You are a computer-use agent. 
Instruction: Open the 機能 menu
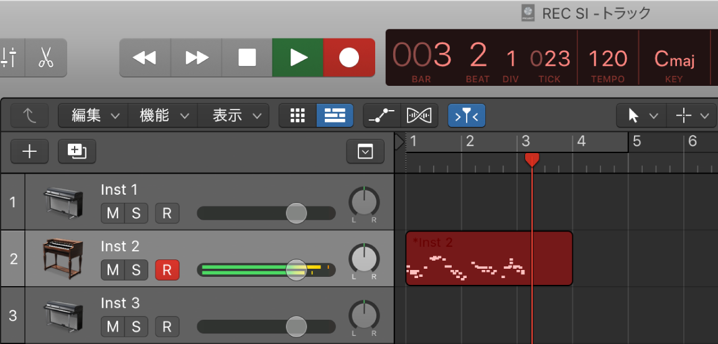coord(163,116)
